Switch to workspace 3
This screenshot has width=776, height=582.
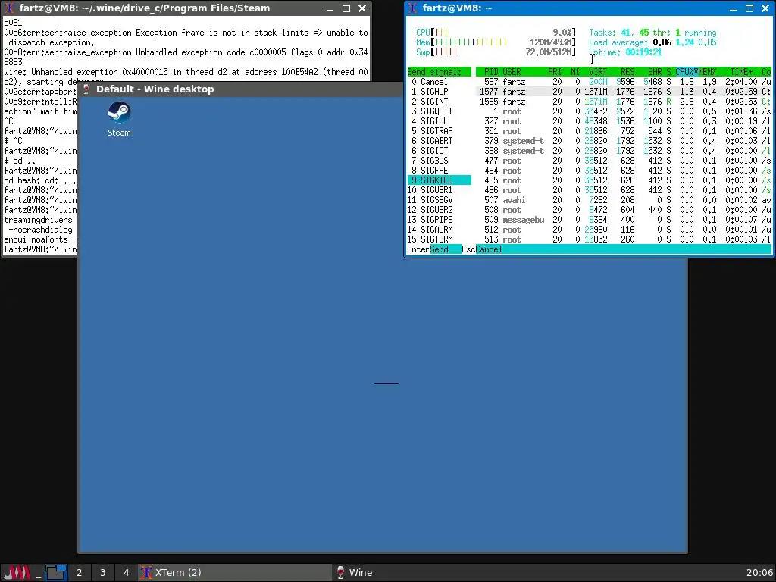click(x=102, y=573)
